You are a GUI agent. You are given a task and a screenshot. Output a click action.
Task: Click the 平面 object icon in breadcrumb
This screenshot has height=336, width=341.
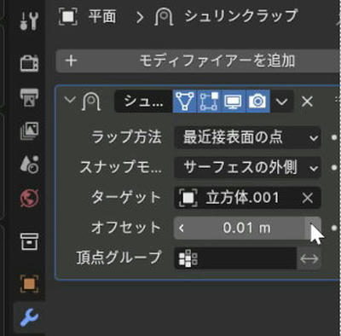pyautogui.click(x=67, y=17)
